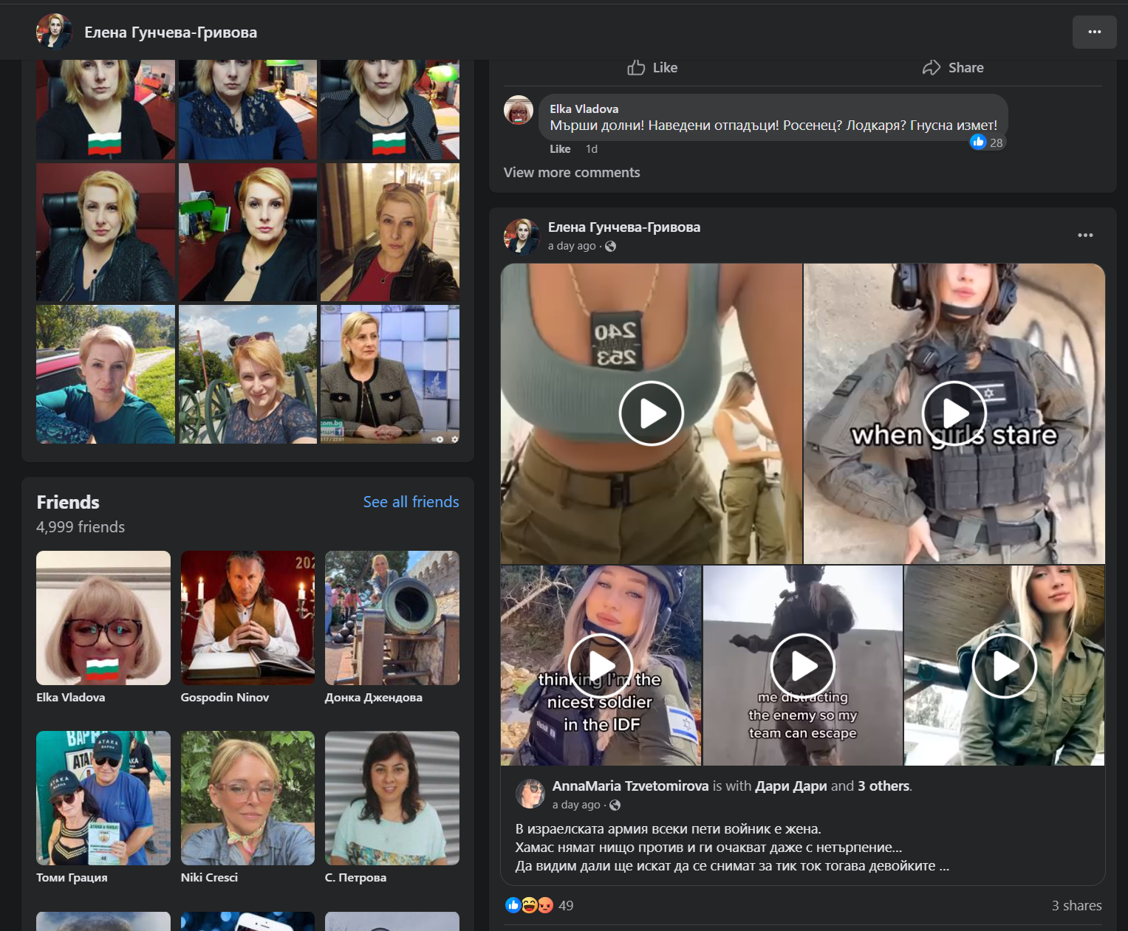Click the post author's profile picture
The image size is (1128, 931).
[x=522, y=236]
